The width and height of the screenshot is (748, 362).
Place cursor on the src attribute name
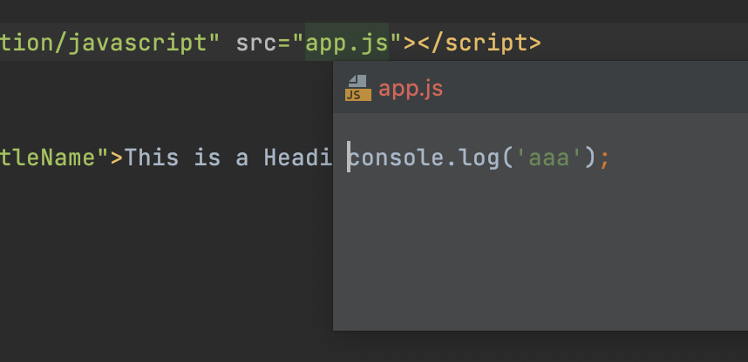point(256,44)
